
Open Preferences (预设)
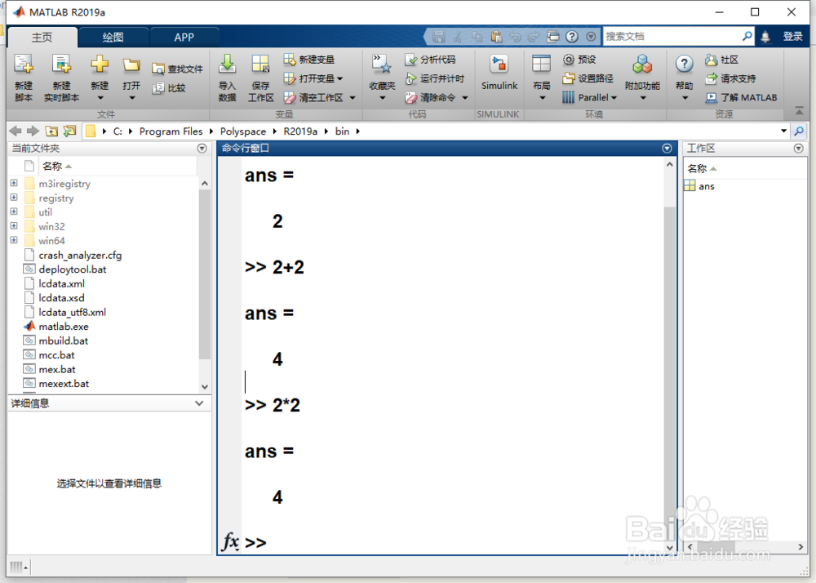579,60
